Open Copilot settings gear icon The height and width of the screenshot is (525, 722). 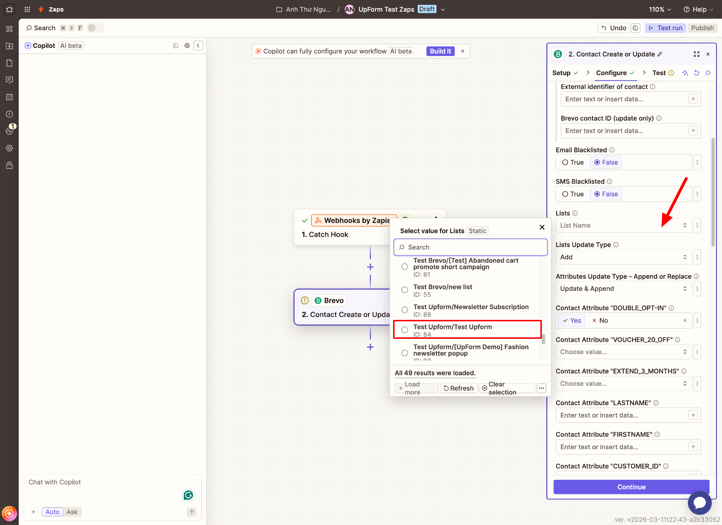click(x=187, y=46)
